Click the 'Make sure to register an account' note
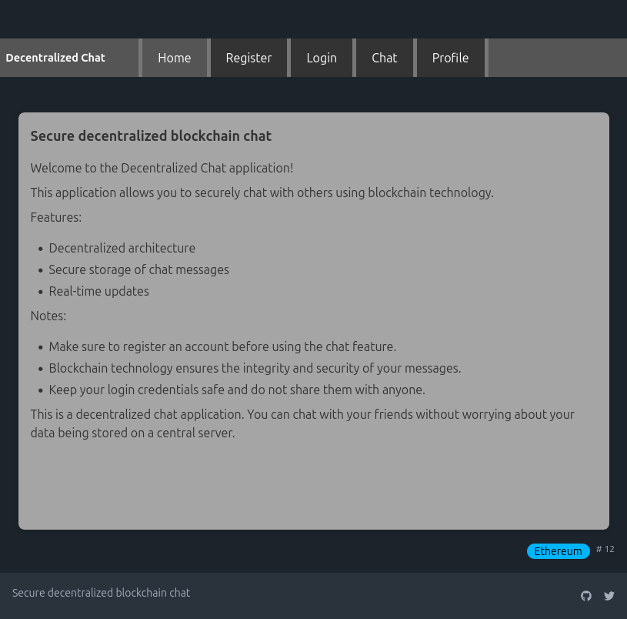 [222, 346]
